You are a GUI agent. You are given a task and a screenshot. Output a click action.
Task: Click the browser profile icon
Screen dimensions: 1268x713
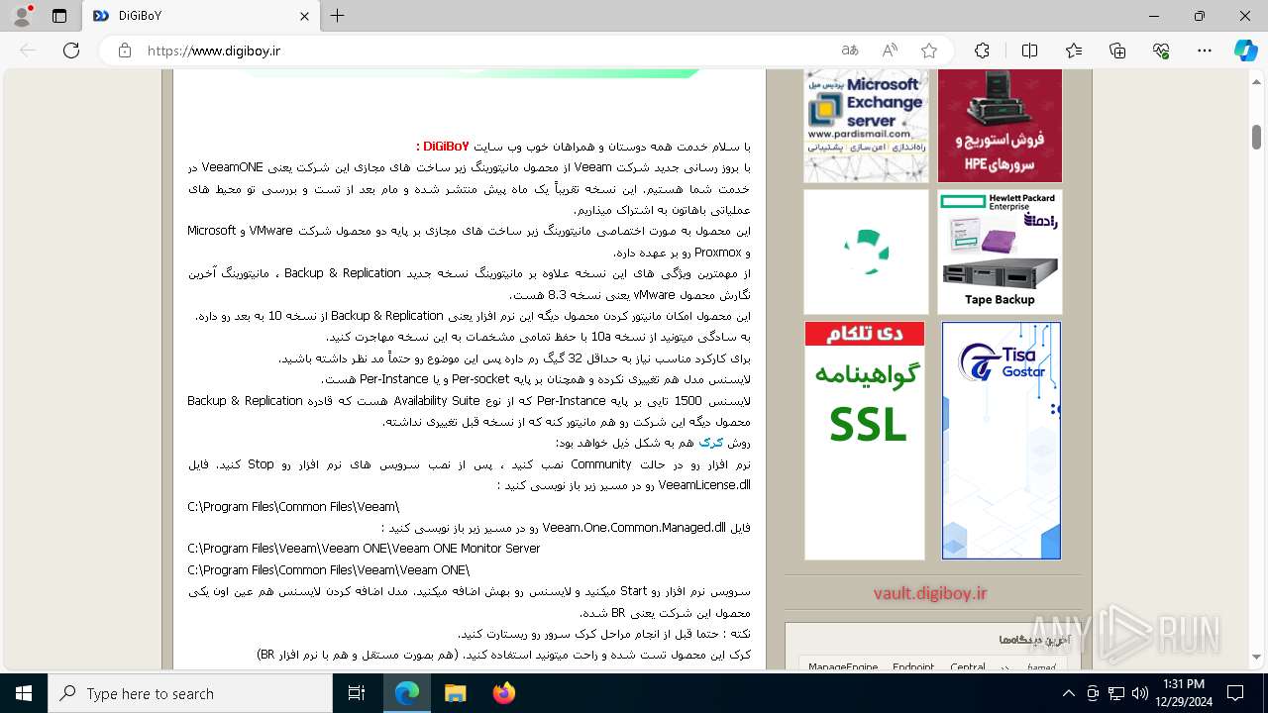(x=22, y=16)
